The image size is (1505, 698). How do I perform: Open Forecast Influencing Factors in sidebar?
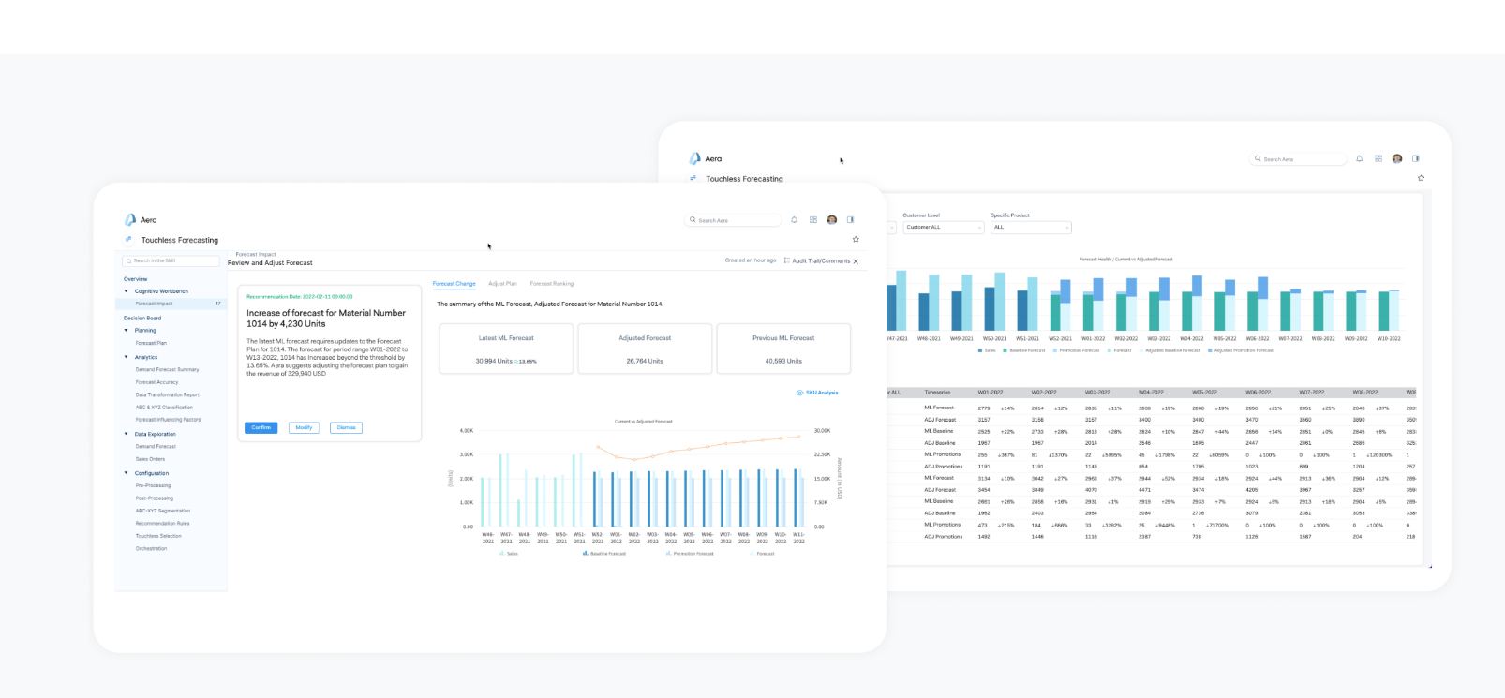pyautogui.click(x=168, y=420)
